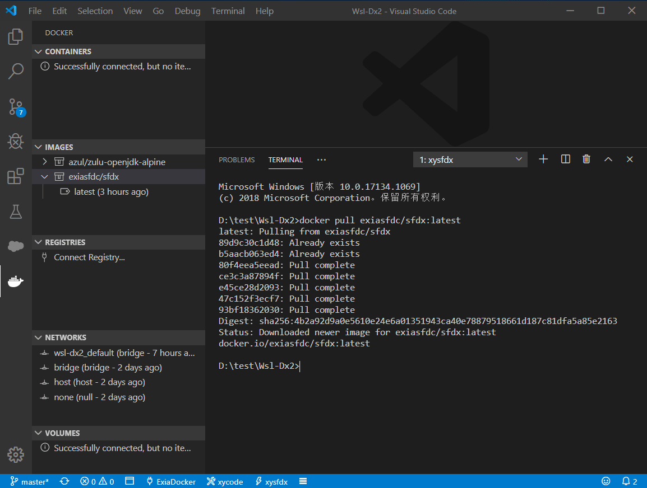
Task: Open the View menu
Action: point(132,11)
